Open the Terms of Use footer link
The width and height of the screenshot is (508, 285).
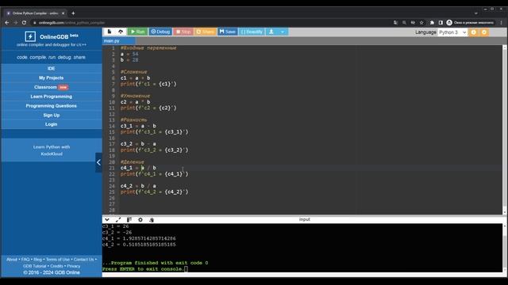(58, 260)
